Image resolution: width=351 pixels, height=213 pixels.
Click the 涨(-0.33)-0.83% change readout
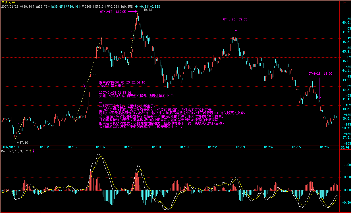pos(147,6)
